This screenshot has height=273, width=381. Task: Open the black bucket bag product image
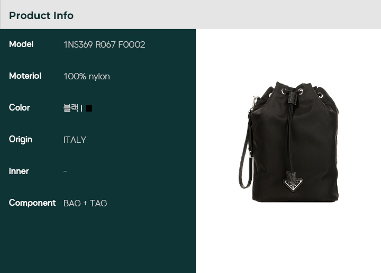click(x=289, y=142)
